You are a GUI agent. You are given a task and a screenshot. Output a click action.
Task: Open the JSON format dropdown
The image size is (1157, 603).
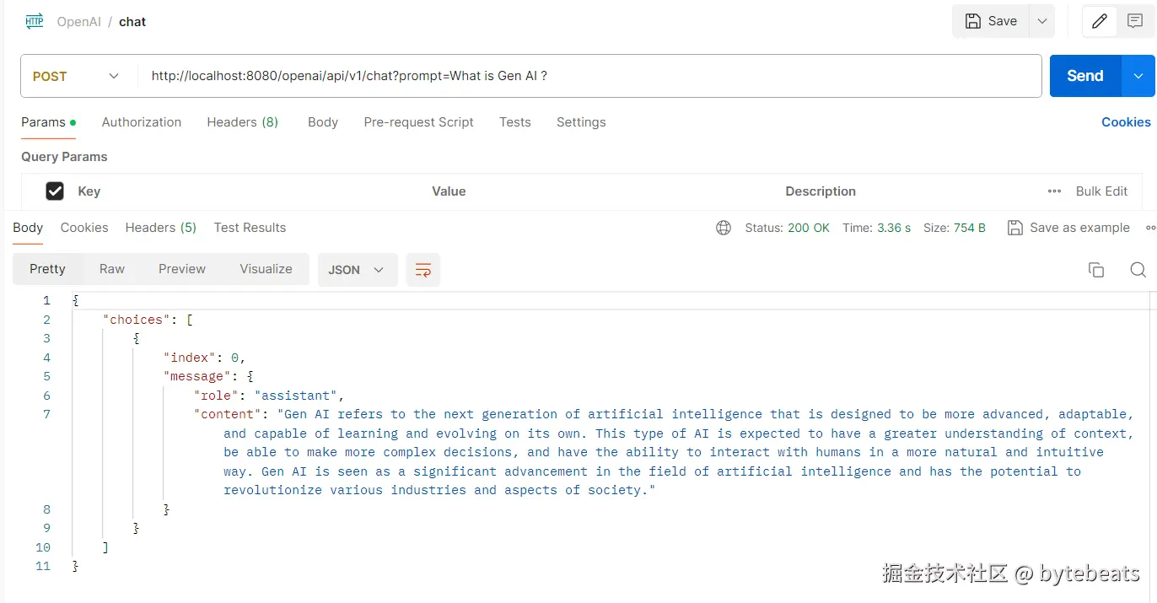click(358, 270)
